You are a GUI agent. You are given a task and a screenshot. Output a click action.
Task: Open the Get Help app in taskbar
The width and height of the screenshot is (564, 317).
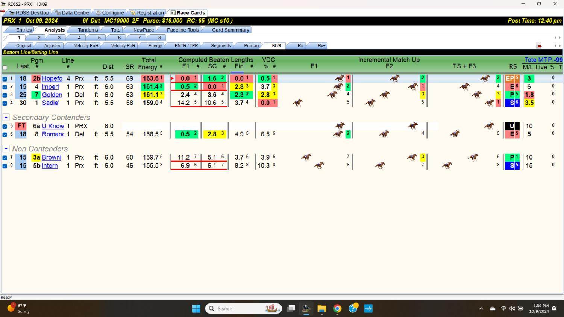click(353, 309)
